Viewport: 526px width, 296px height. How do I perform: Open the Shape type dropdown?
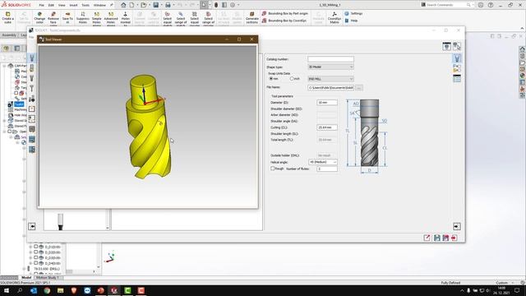click(x=330, y=67)
